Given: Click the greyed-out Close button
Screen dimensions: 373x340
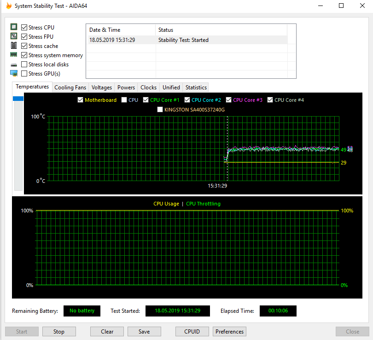Looking at the screenshot, I should click(x=352, y=331).
